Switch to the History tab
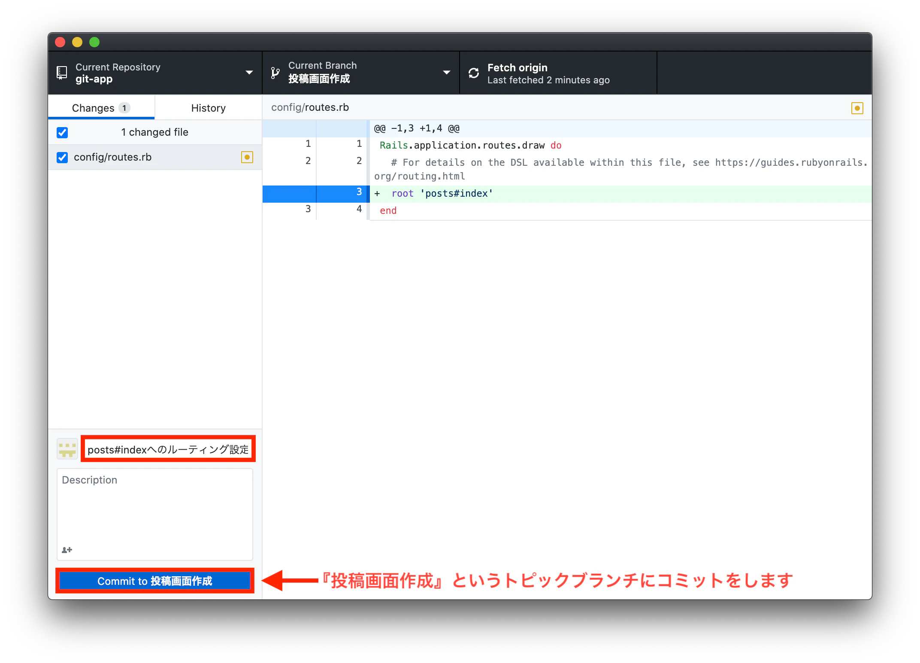Viewport: 920px width, 663px height. pyautogui.click(x=208, y=108)
